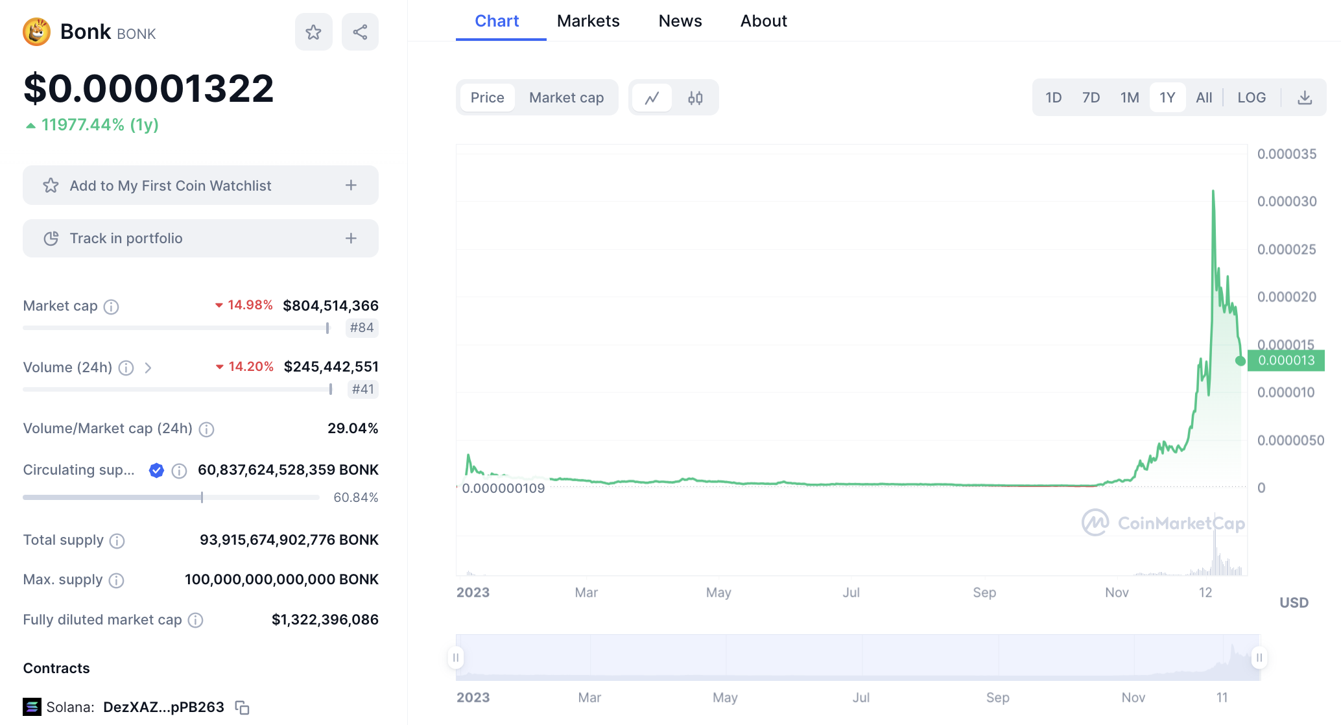This screenshot has height=725, width=1341.
Task: Select the 7D time range
Action: point(1091,98)
